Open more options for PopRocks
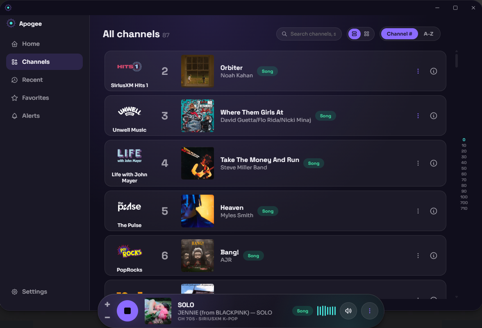 pyautogui.click(x=418, y=256)
